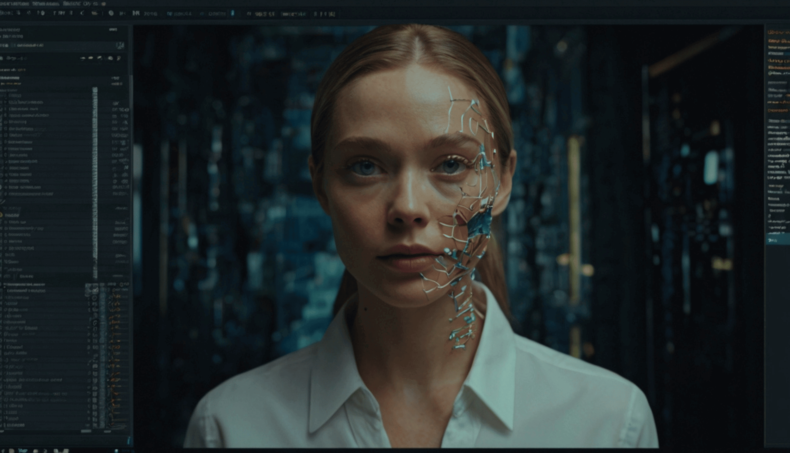Click the tall vertical bar in the left list panel
This screenshot has width=790, height=453.
click(95, 182)
